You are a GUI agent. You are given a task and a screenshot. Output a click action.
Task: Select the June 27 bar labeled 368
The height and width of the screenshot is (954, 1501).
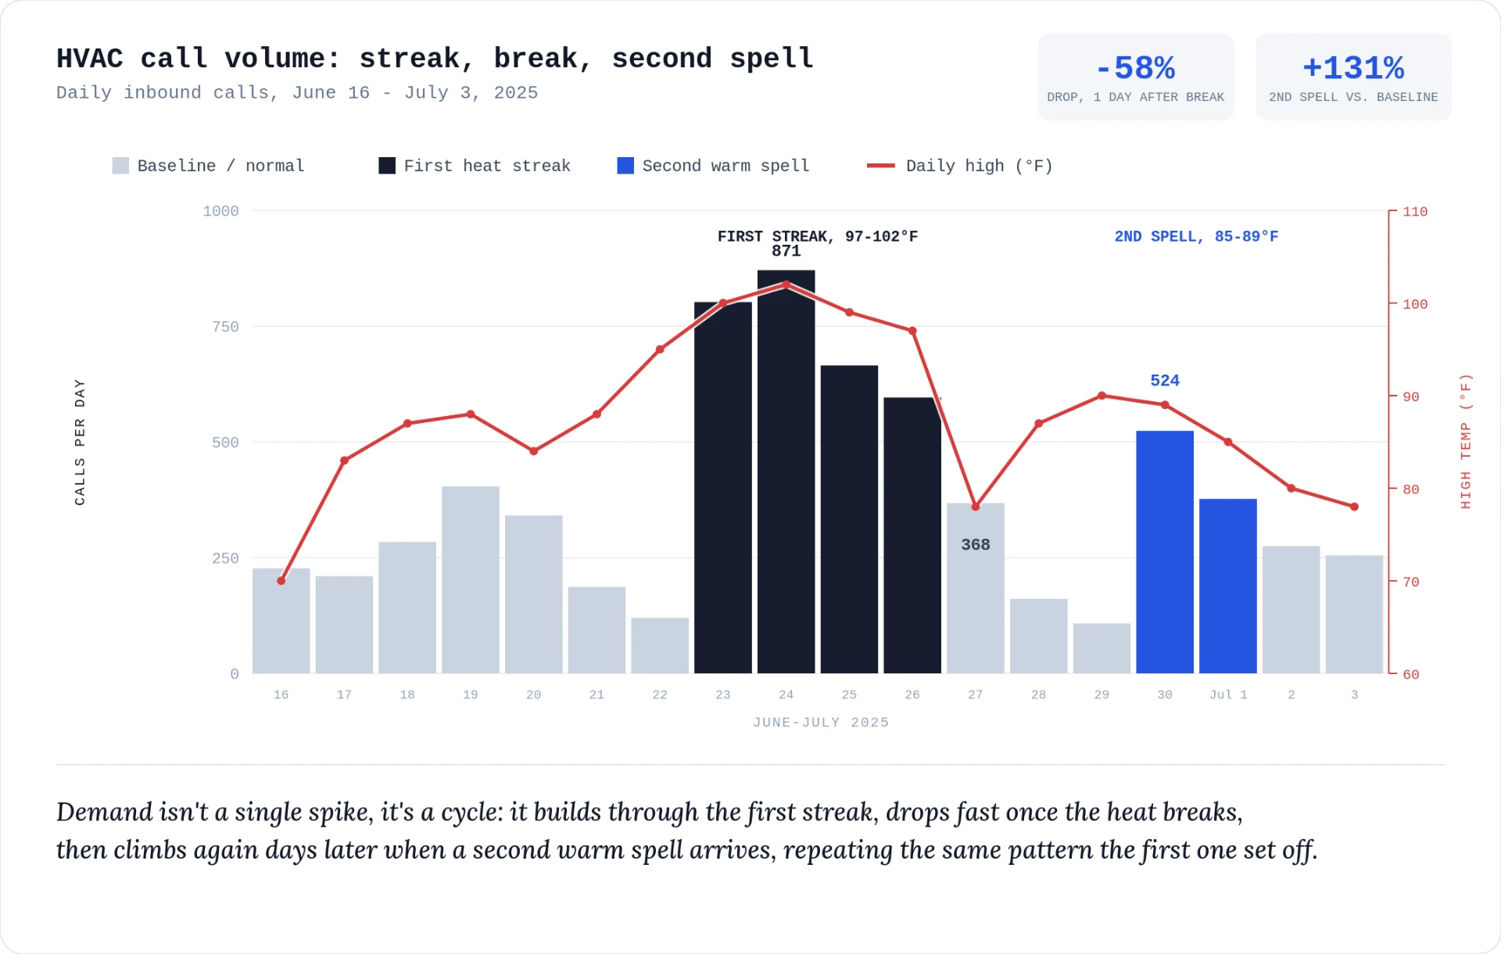[x=976, y=588]
